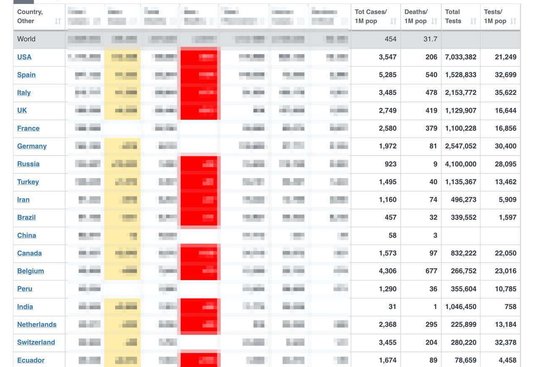Select China cases per million 58
The image size is (537, 367).
(393, 236)
